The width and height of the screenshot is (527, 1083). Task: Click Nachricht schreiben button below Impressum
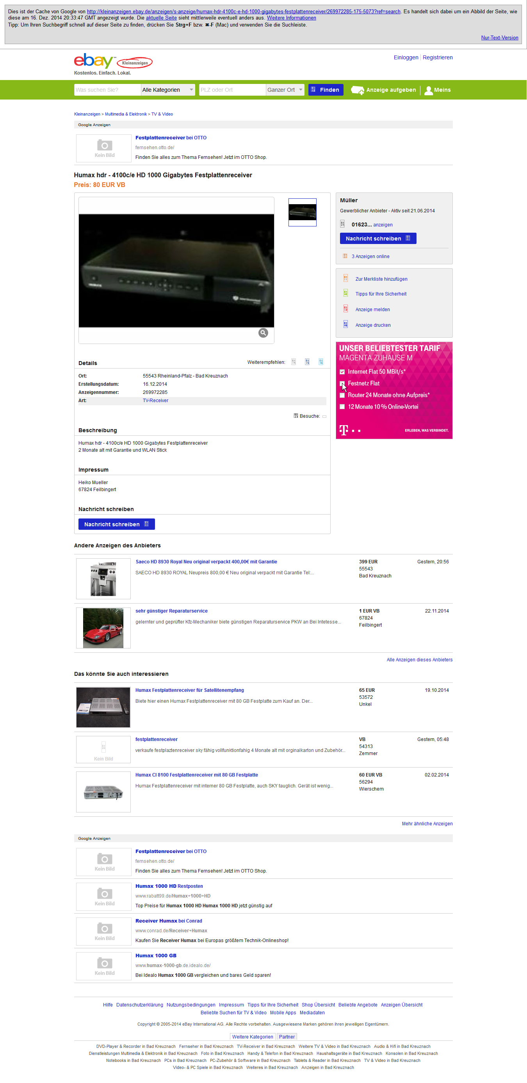[x=116, y=524]
